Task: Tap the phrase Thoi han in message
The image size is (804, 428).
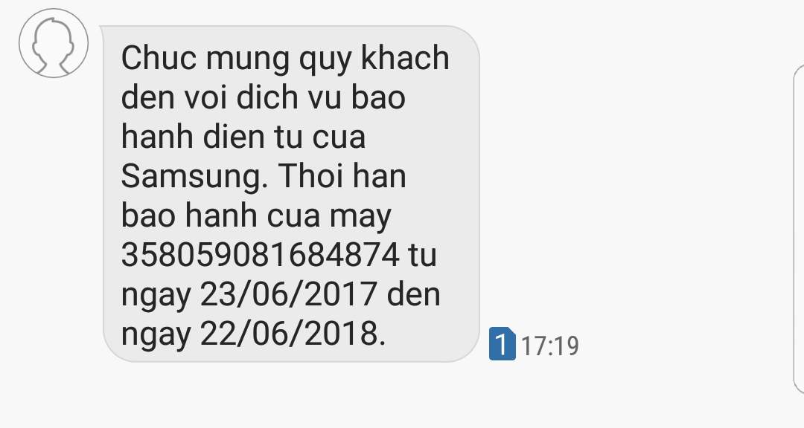Action: tap(342, 175)
